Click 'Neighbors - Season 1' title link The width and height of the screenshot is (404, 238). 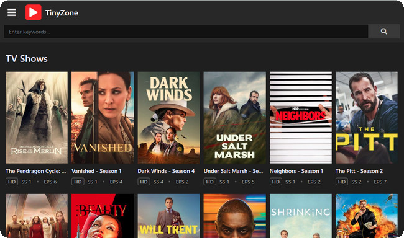[296, 171]
